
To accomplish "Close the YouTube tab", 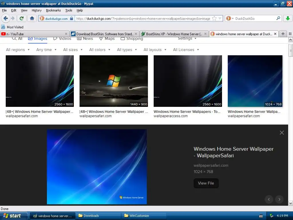I will coord(66,34).
